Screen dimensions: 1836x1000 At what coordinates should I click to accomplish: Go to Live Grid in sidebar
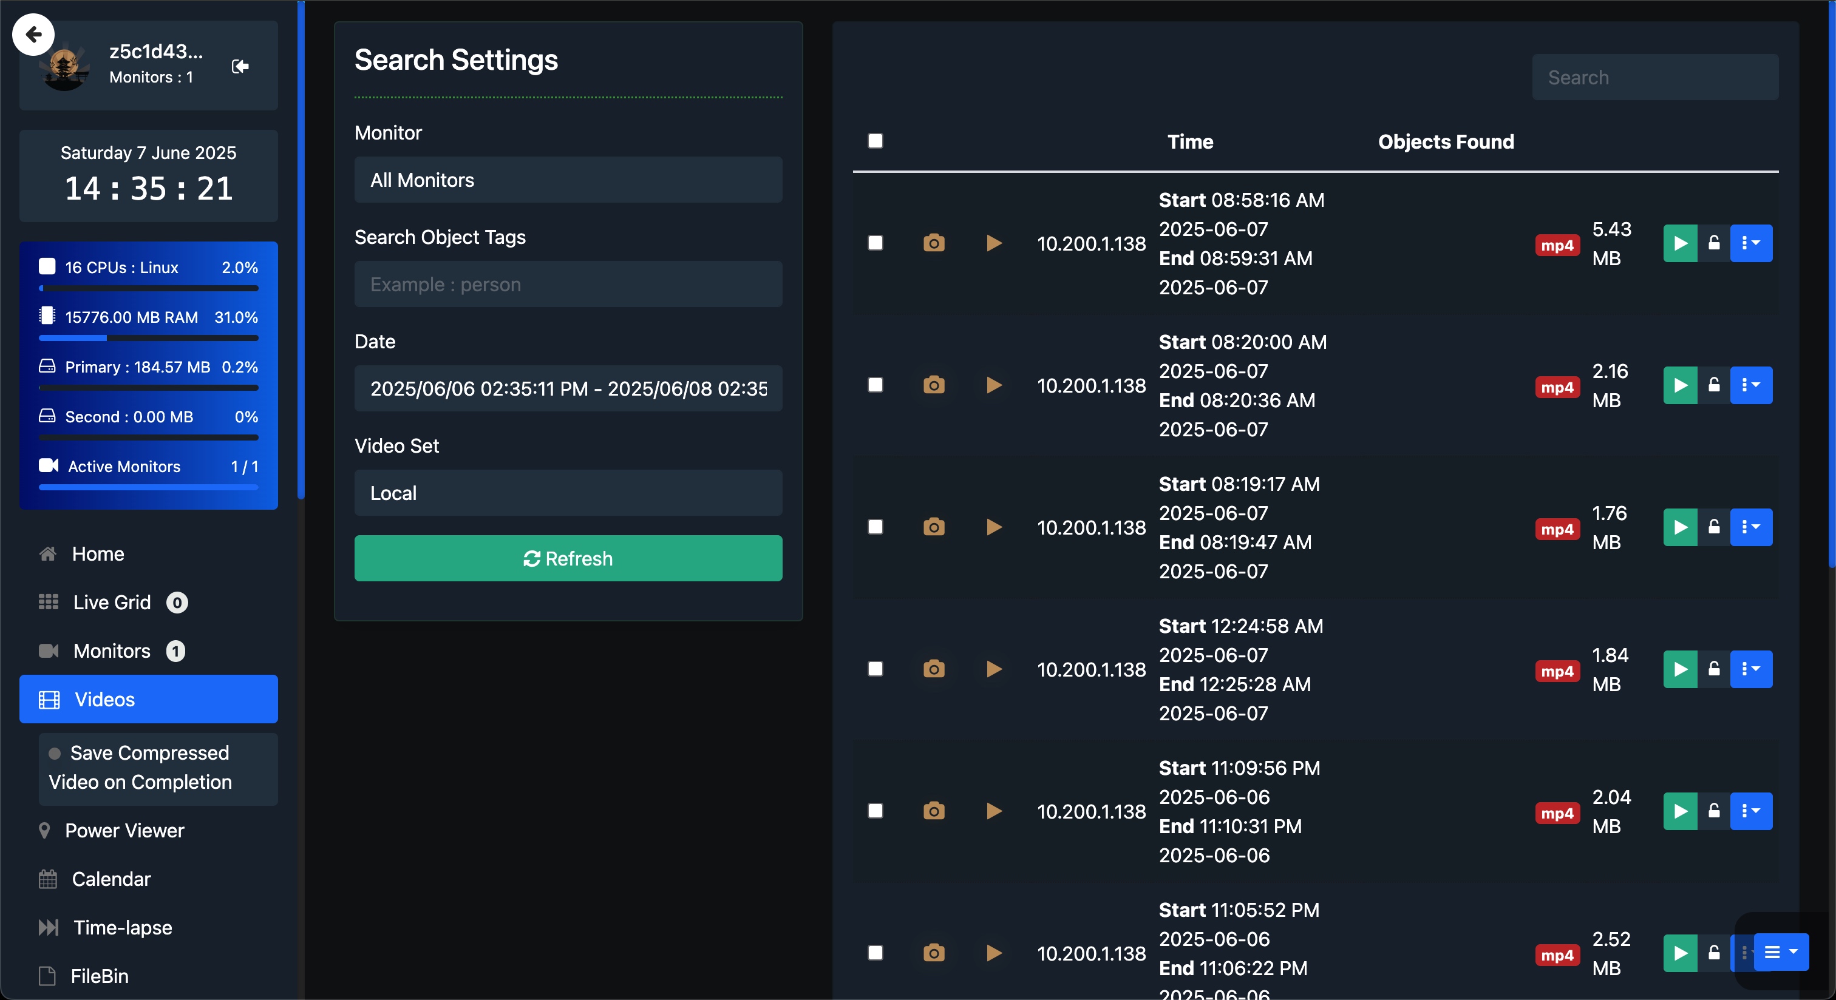[112, 603]
